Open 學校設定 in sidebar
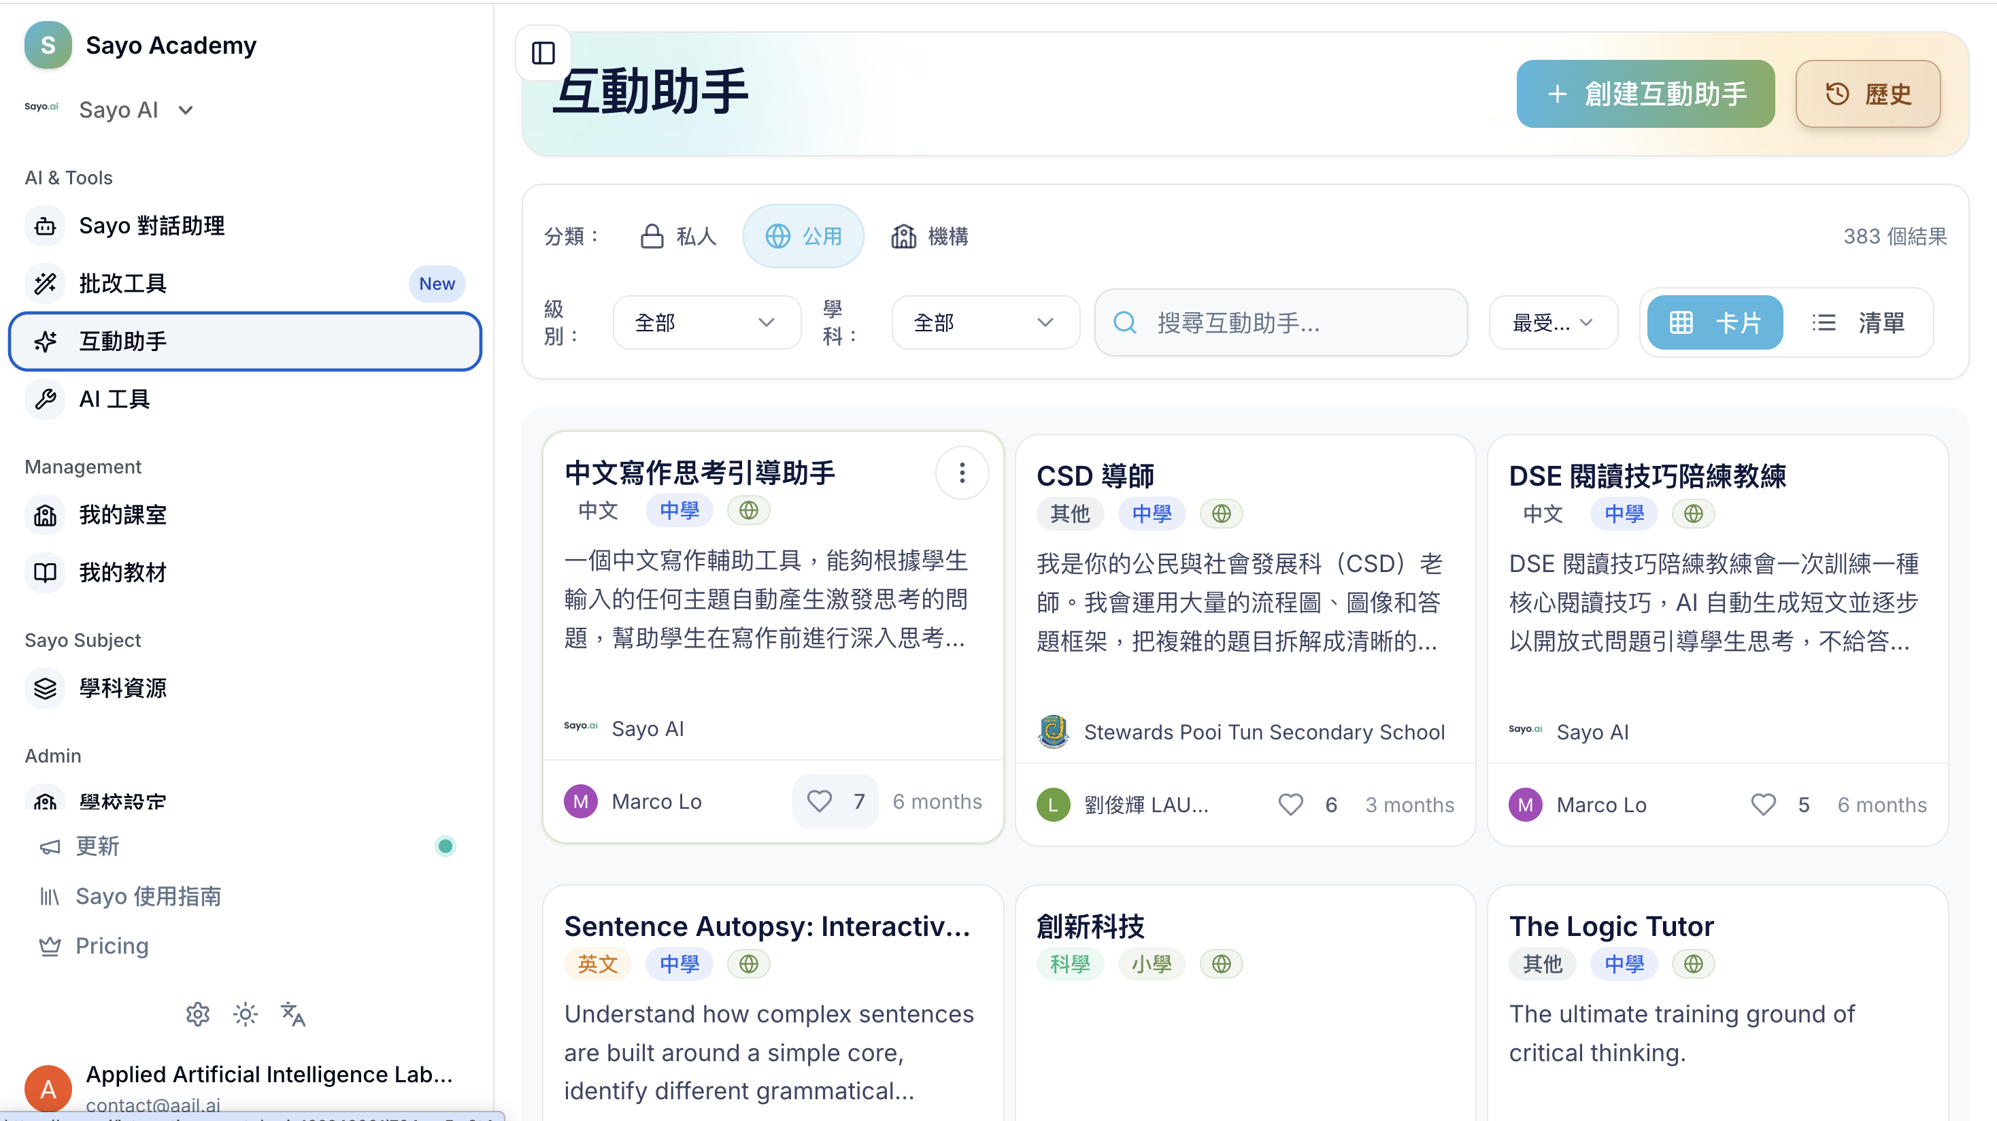 (245, 799)
